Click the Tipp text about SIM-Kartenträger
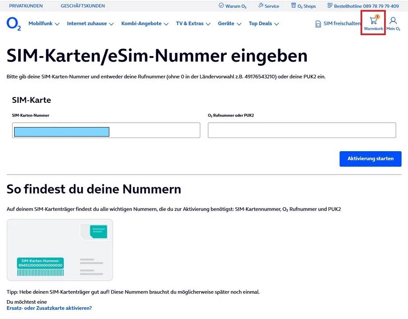Image resolution: width=408 pixels, height=319 pixels. pos(133,292)
